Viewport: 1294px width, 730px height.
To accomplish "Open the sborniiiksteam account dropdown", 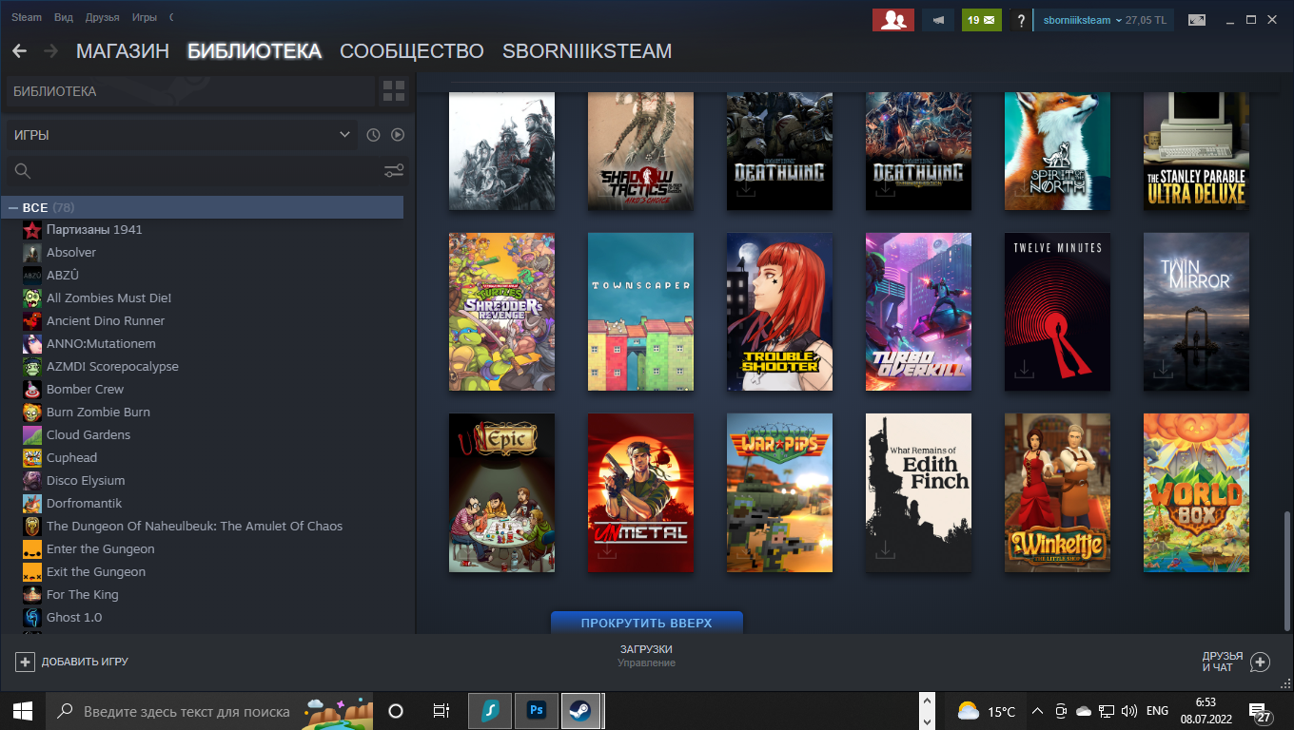I will point(1103,20).
